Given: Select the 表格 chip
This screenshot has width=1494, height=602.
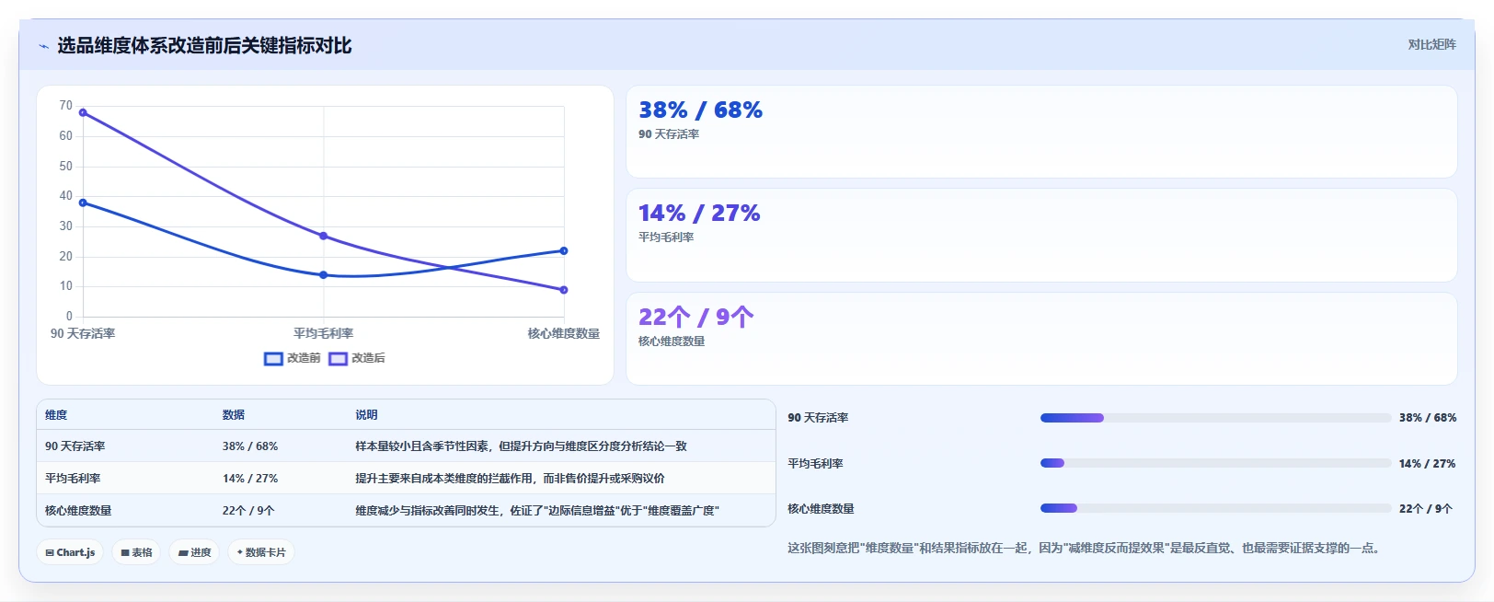Looking at the screenshot, I should click(136, 552).
